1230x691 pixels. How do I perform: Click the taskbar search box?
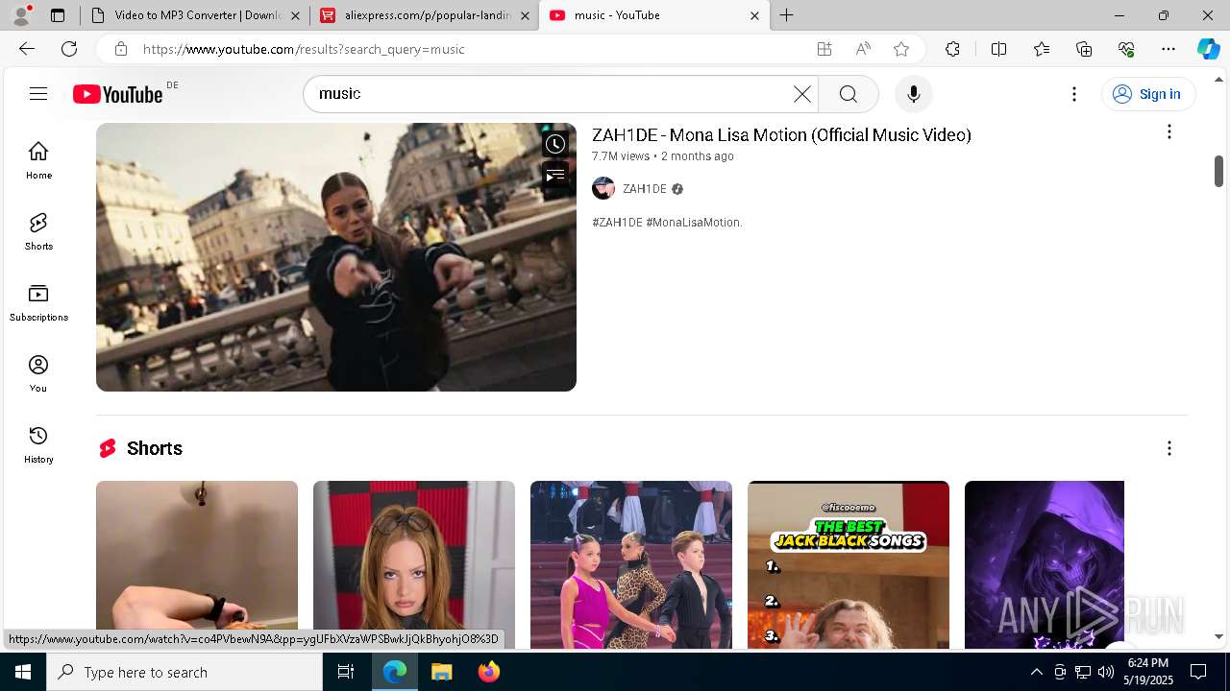pos(184,672)
